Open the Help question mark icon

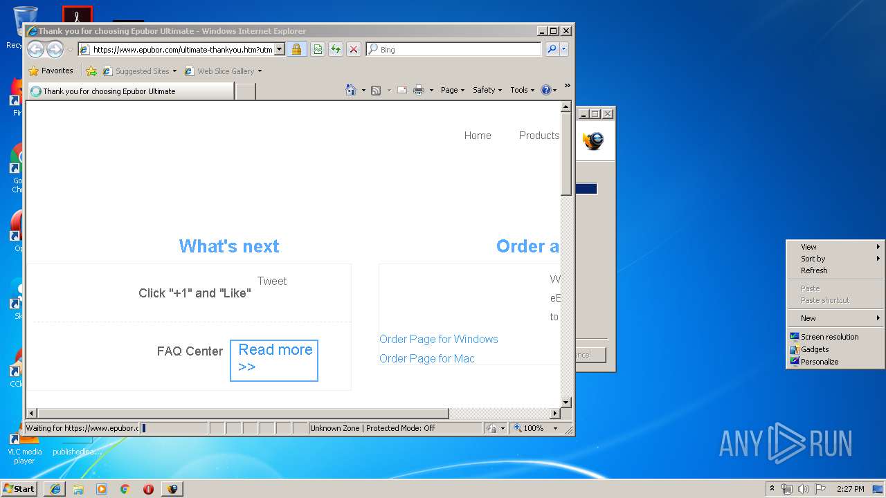click(545, 90)
